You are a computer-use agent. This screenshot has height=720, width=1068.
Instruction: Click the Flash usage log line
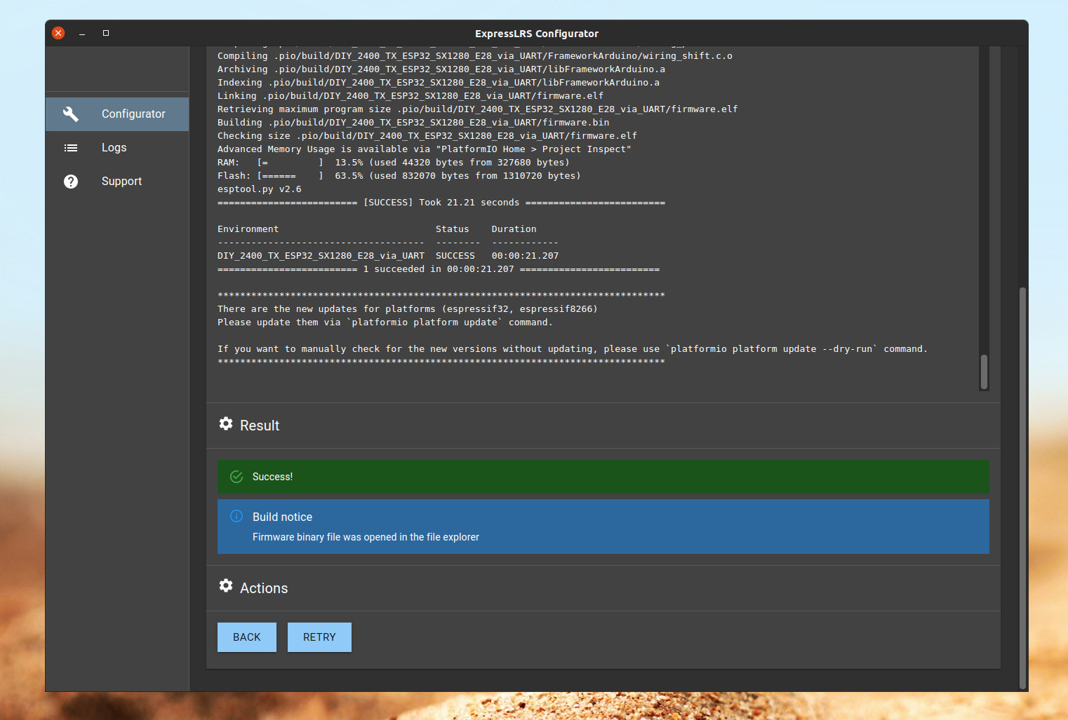coord(399,176)
